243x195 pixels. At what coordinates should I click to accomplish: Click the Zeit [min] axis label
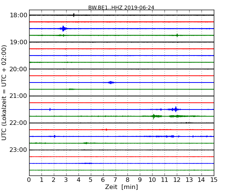click(x=121, y=187)
